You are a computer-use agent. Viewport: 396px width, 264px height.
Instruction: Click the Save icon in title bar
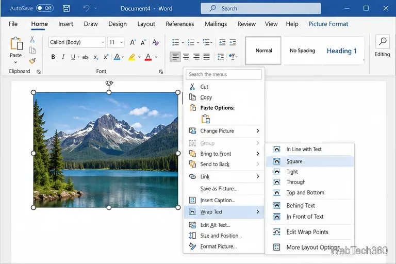click(66, 8)
